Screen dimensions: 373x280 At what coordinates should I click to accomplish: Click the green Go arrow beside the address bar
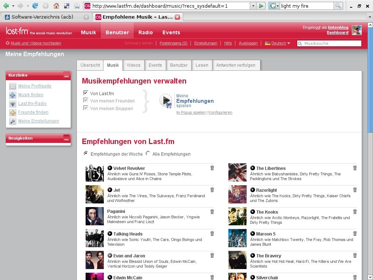(261, 6)
